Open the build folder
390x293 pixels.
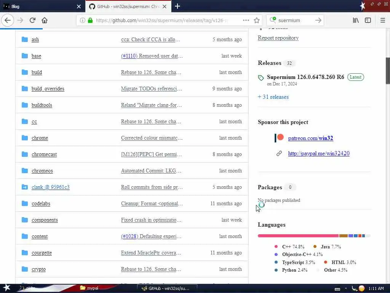37,72
